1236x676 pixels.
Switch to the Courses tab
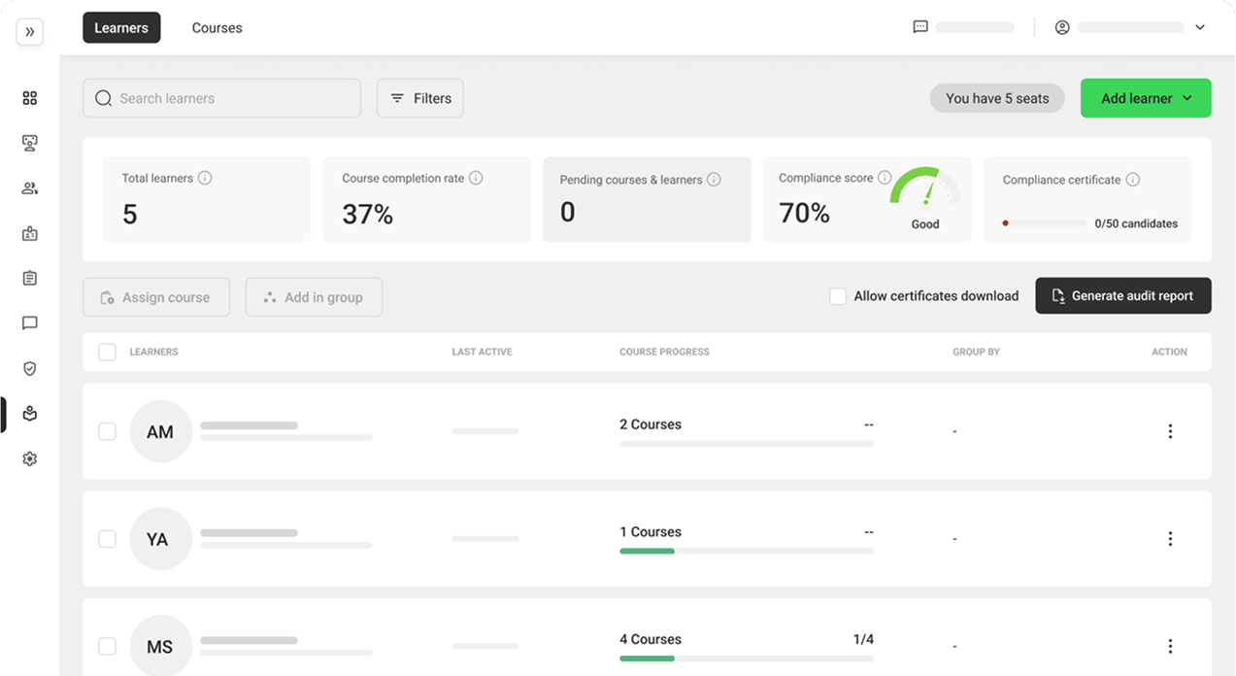tap(217, 28)
